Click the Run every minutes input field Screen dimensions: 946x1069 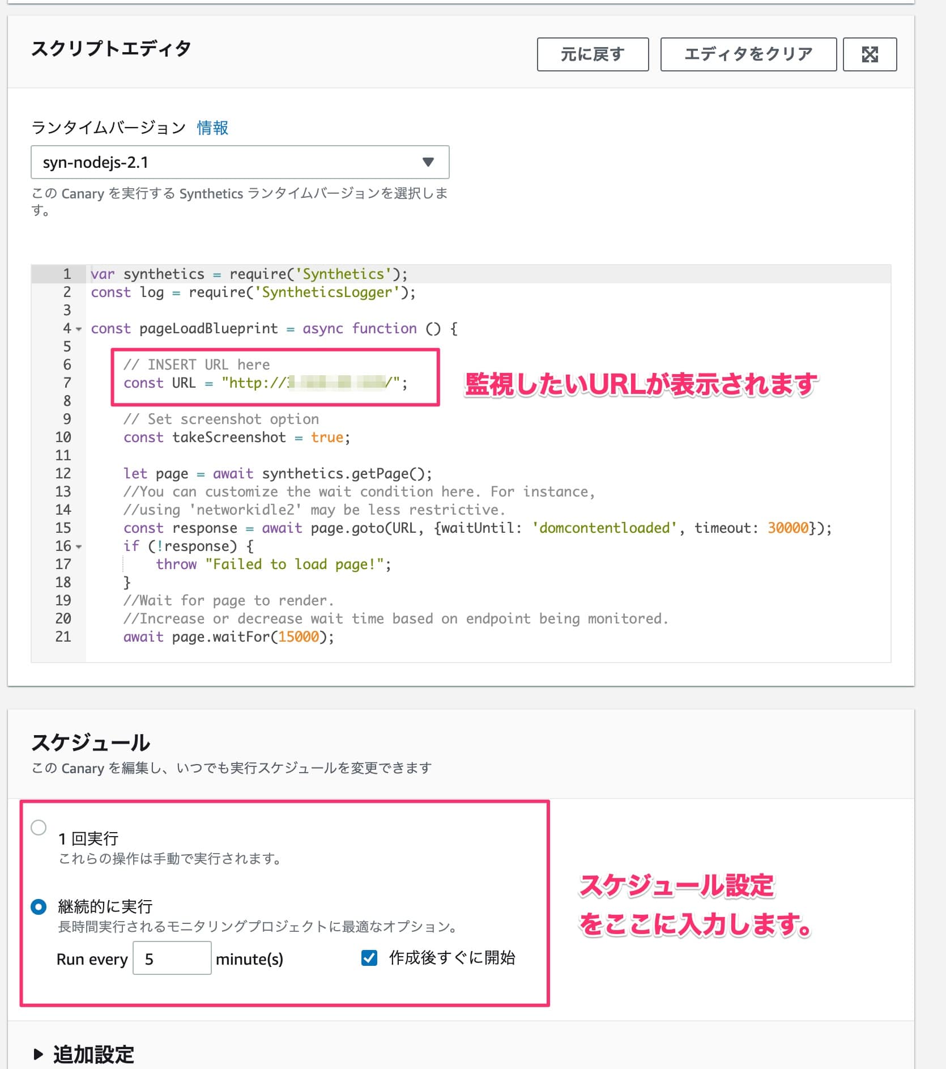tap(172, 958)
